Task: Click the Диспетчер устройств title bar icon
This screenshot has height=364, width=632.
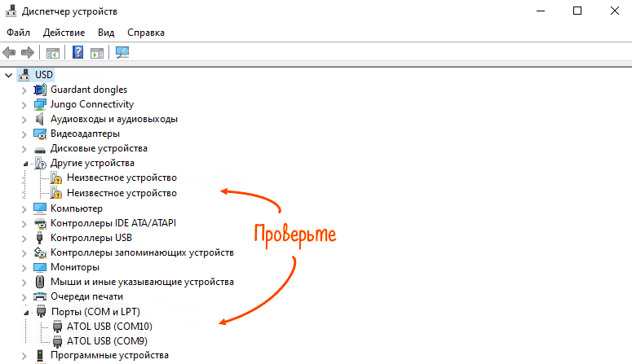Action: pos(11,11)
